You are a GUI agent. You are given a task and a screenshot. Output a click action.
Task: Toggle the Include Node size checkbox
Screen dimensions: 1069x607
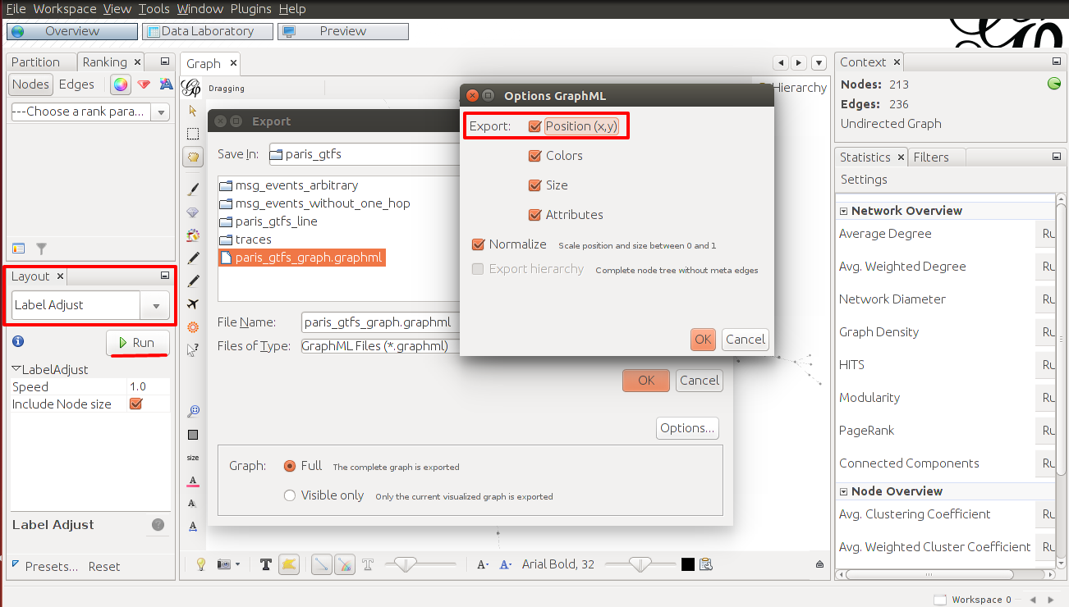click(x=136, y=404)
